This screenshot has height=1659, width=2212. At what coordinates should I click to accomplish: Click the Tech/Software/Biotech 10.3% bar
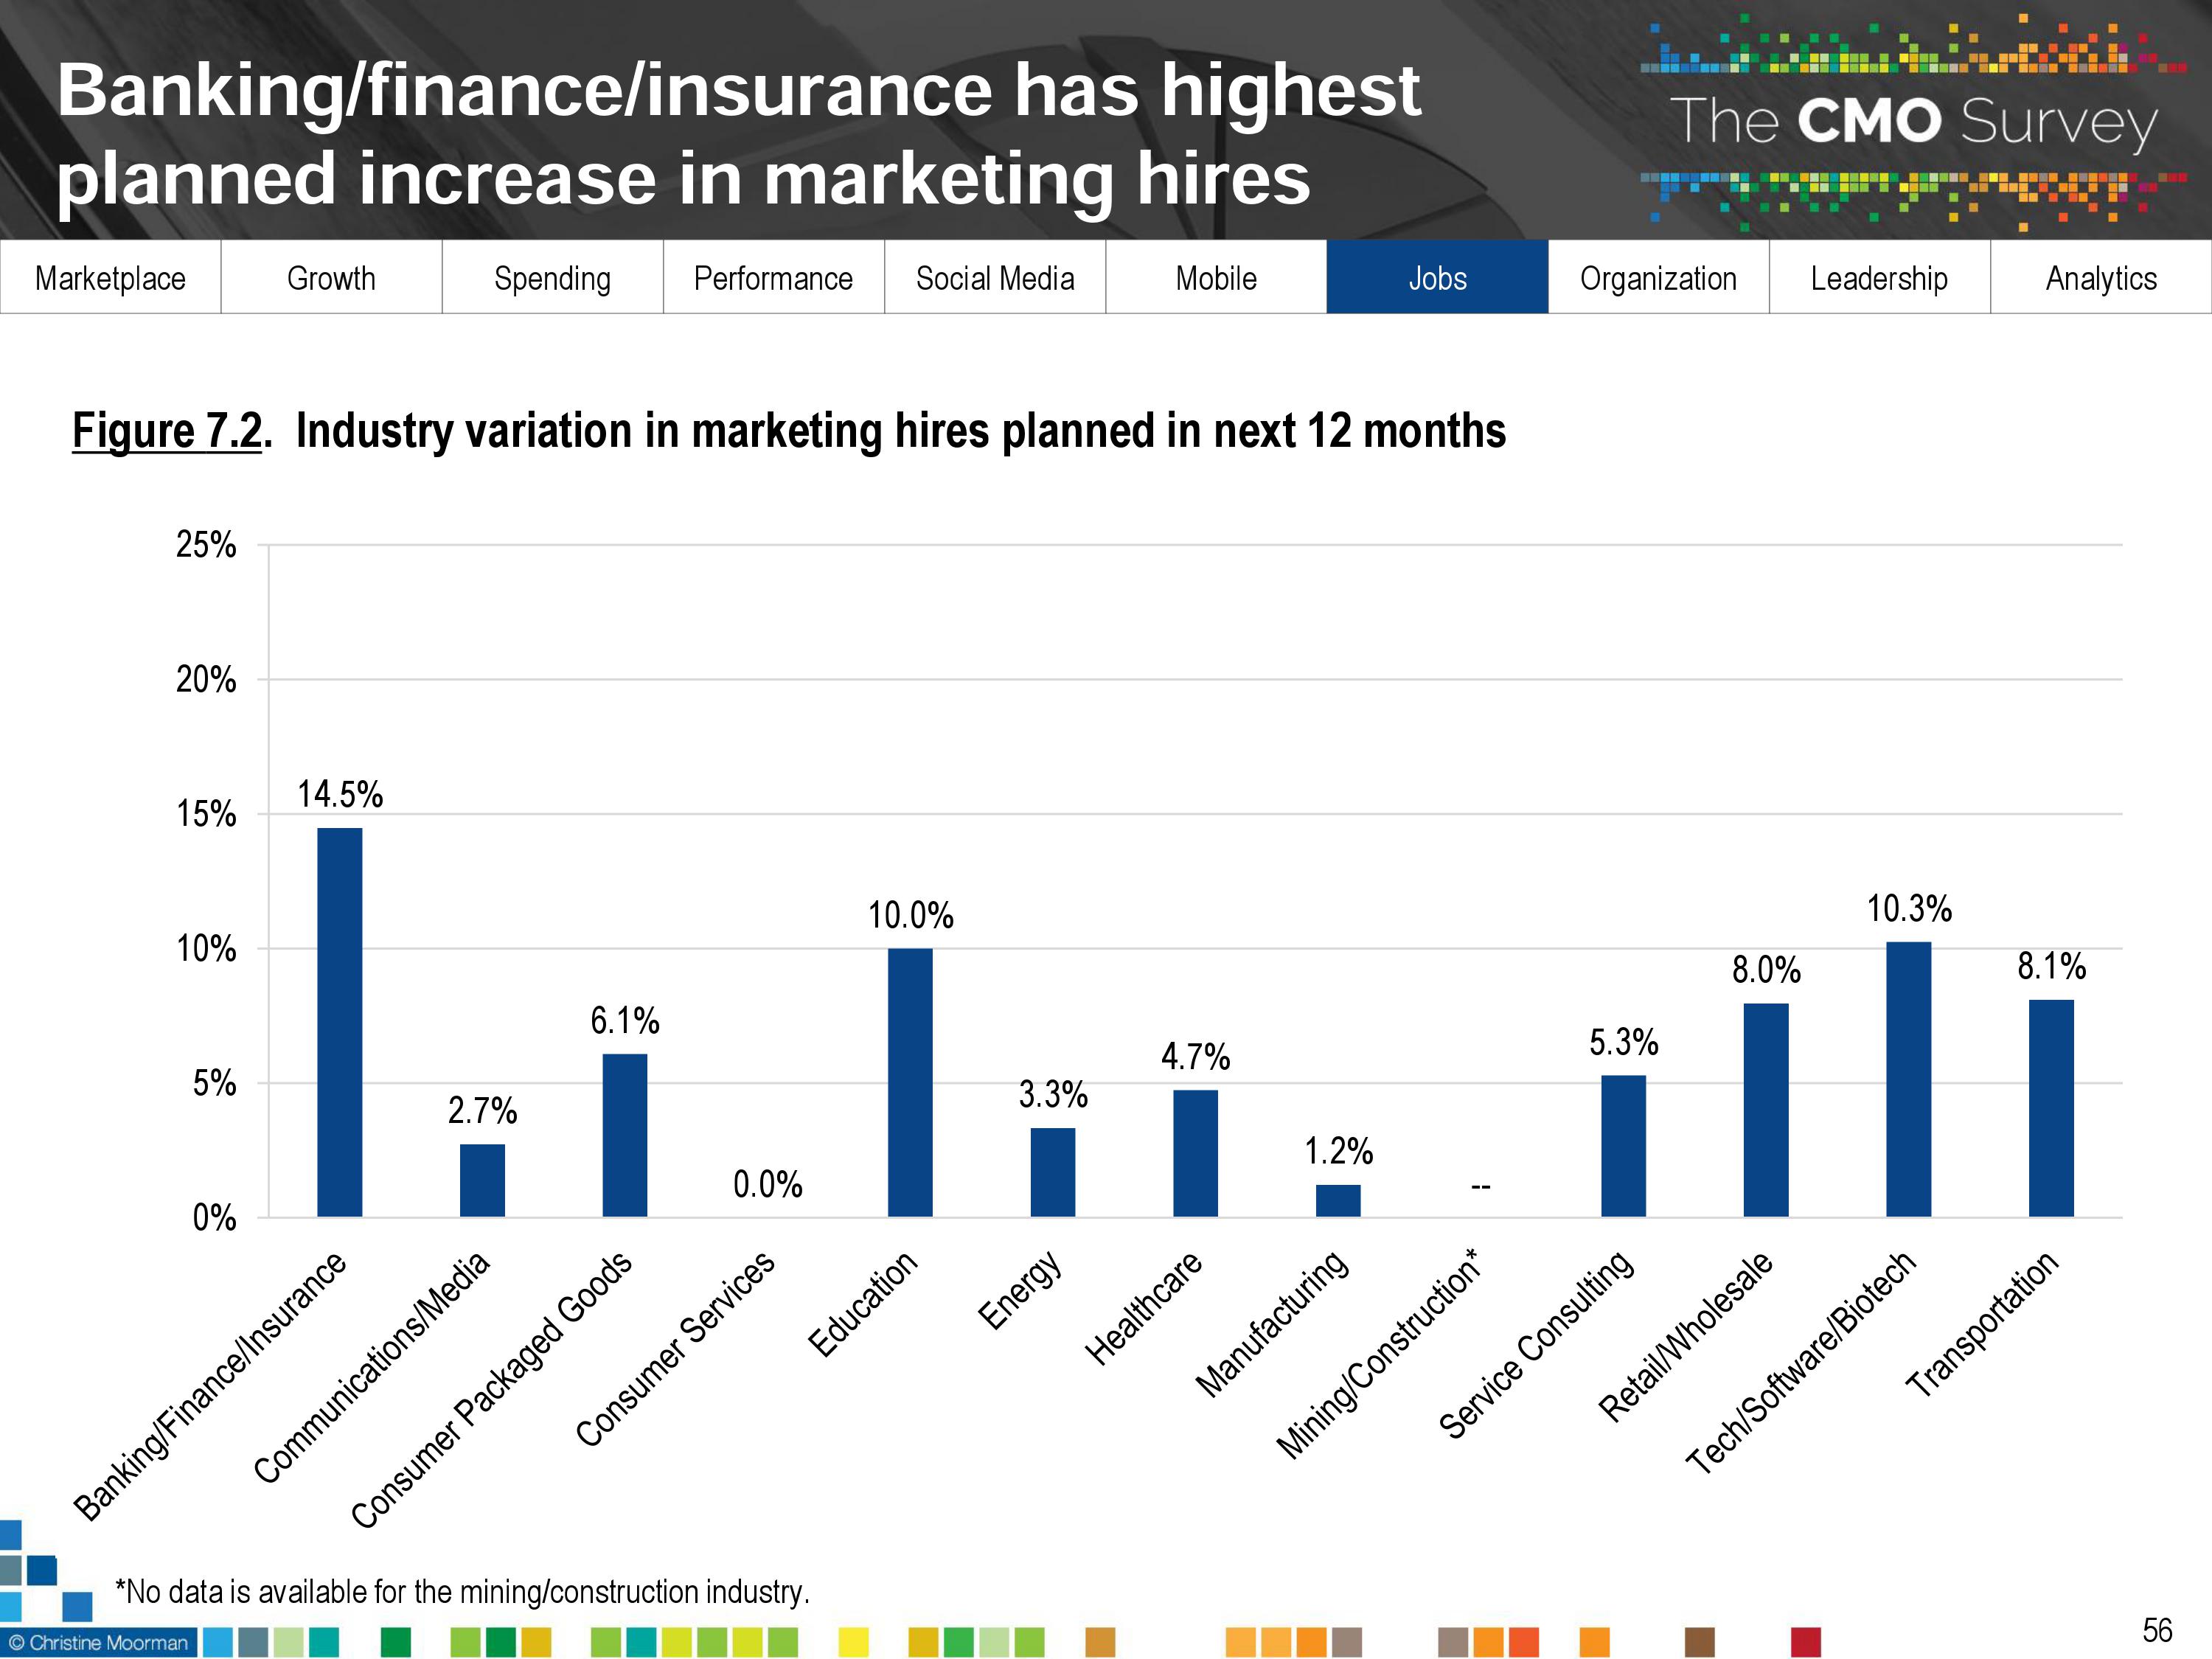(x=1908, y=1079)
